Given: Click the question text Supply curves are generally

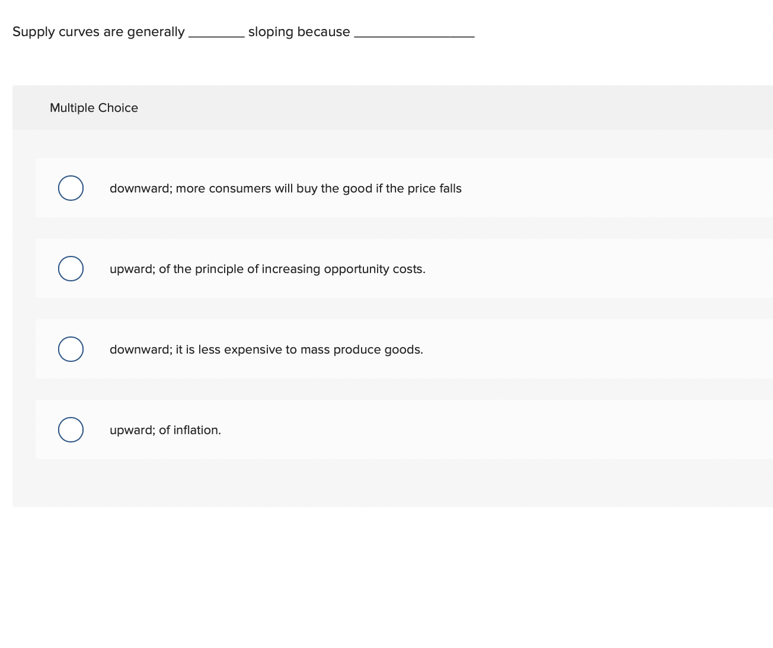Looking at the screenshot, I should click(98, 31).
